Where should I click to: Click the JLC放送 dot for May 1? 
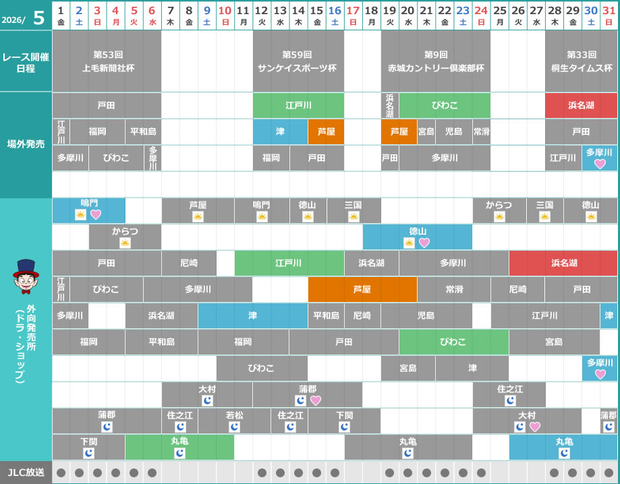coord(61,473)
